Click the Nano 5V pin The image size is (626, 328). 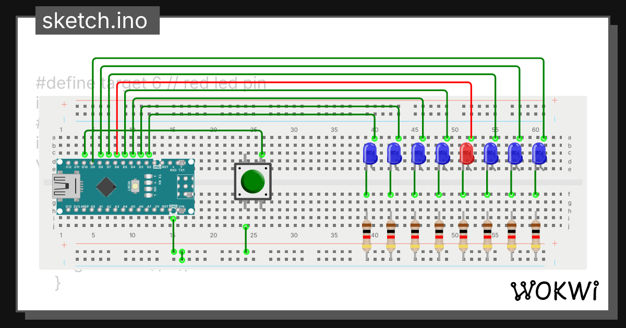point(154,210)
